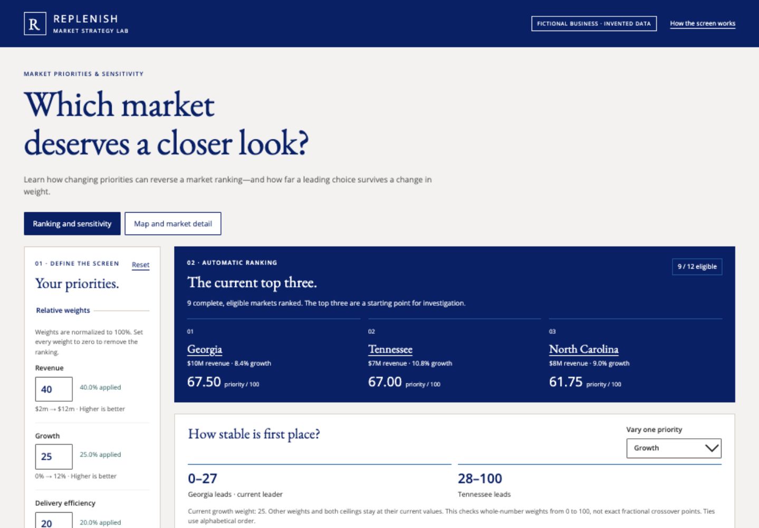The image size is (759, 528).
Task: Open How the screen works link
Action: tap(703, 24)
